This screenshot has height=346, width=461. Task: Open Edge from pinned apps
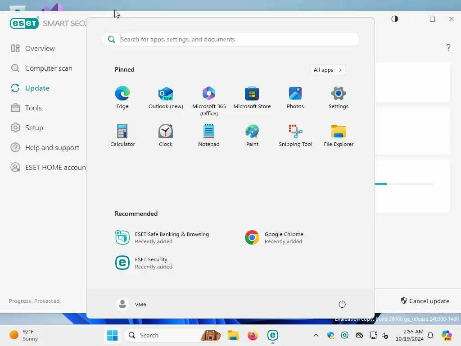click(122, 98)
